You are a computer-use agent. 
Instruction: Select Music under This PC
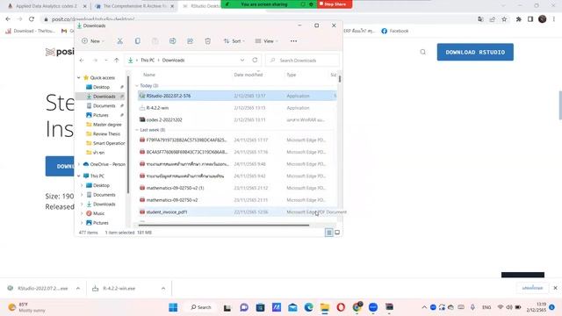pyautogui.click(x=99, y=213)
